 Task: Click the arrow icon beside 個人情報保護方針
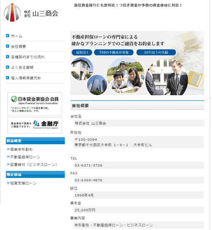point(7,78)
